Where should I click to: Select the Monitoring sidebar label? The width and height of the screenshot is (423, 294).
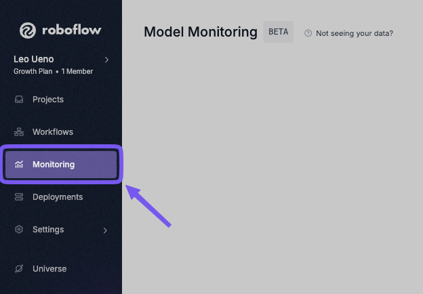pos(54,165)
